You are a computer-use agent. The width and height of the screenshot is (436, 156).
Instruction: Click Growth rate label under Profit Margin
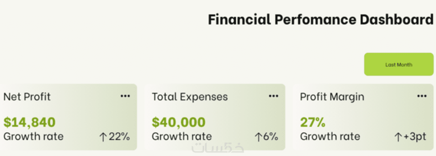click(330, 137)
